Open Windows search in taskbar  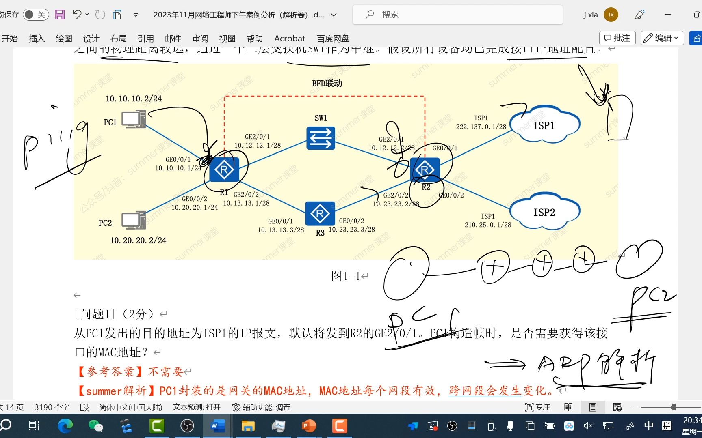pyautogui.click(x=6, y=425)
